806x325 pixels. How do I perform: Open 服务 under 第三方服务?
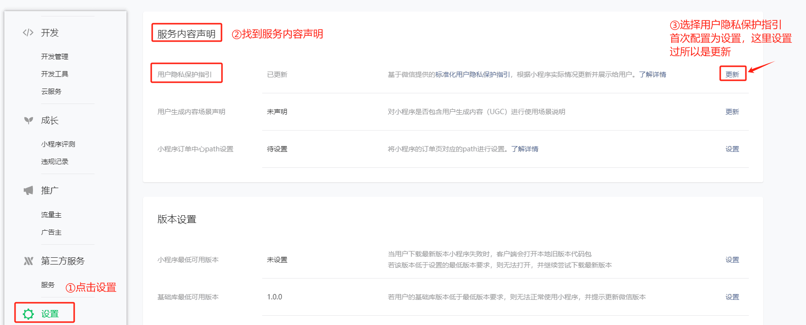click(x=48, y=285)
